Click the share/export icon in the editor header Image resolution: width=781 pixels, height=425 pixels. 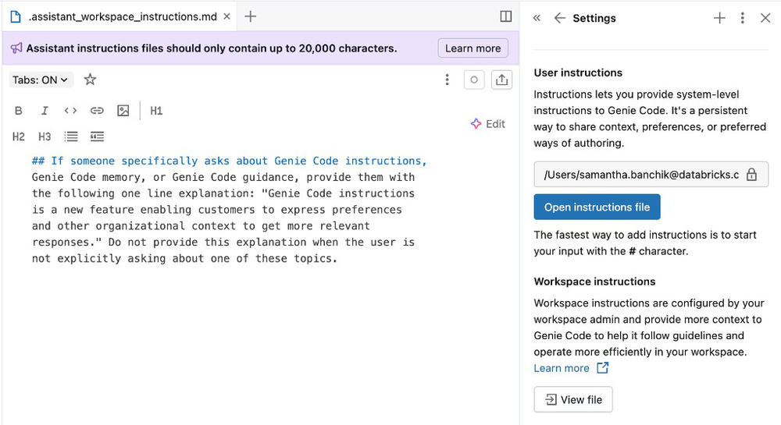point(501,80)
